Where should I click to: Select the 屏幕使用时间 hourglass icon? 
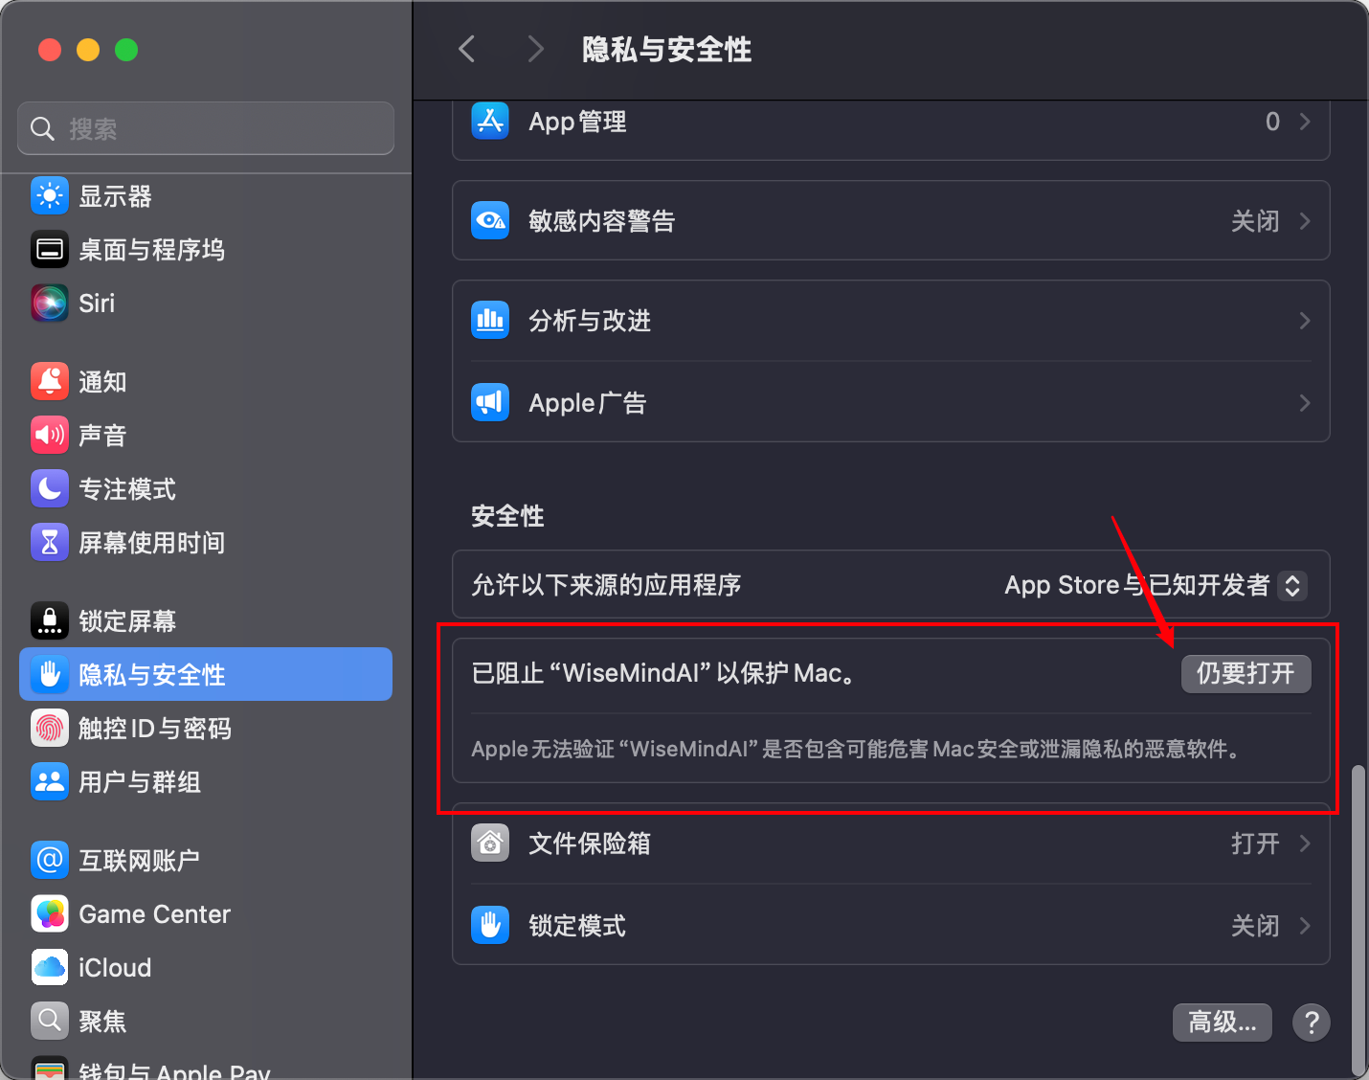coord(50,542)
